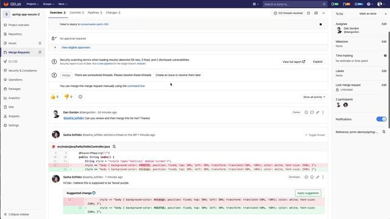This screenshot has height=219, width=390.
Task: Open the Groups dropdown menu
Action: pyautogui.click(x=48, y=4)
